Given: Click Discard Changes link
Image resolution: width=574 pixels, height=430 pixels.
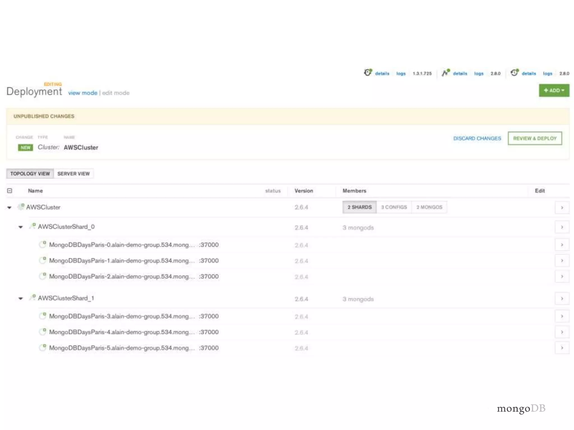Looking at the screenshot, I should pos(477,138).
